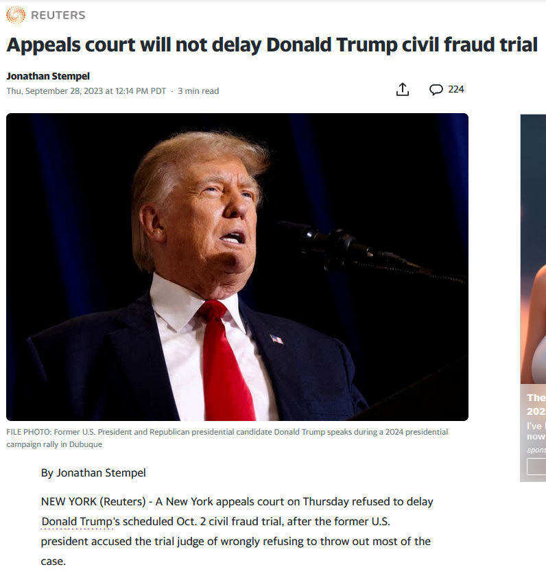Click the 224 comments count
546x578 pixels.
tap(456, 90)
